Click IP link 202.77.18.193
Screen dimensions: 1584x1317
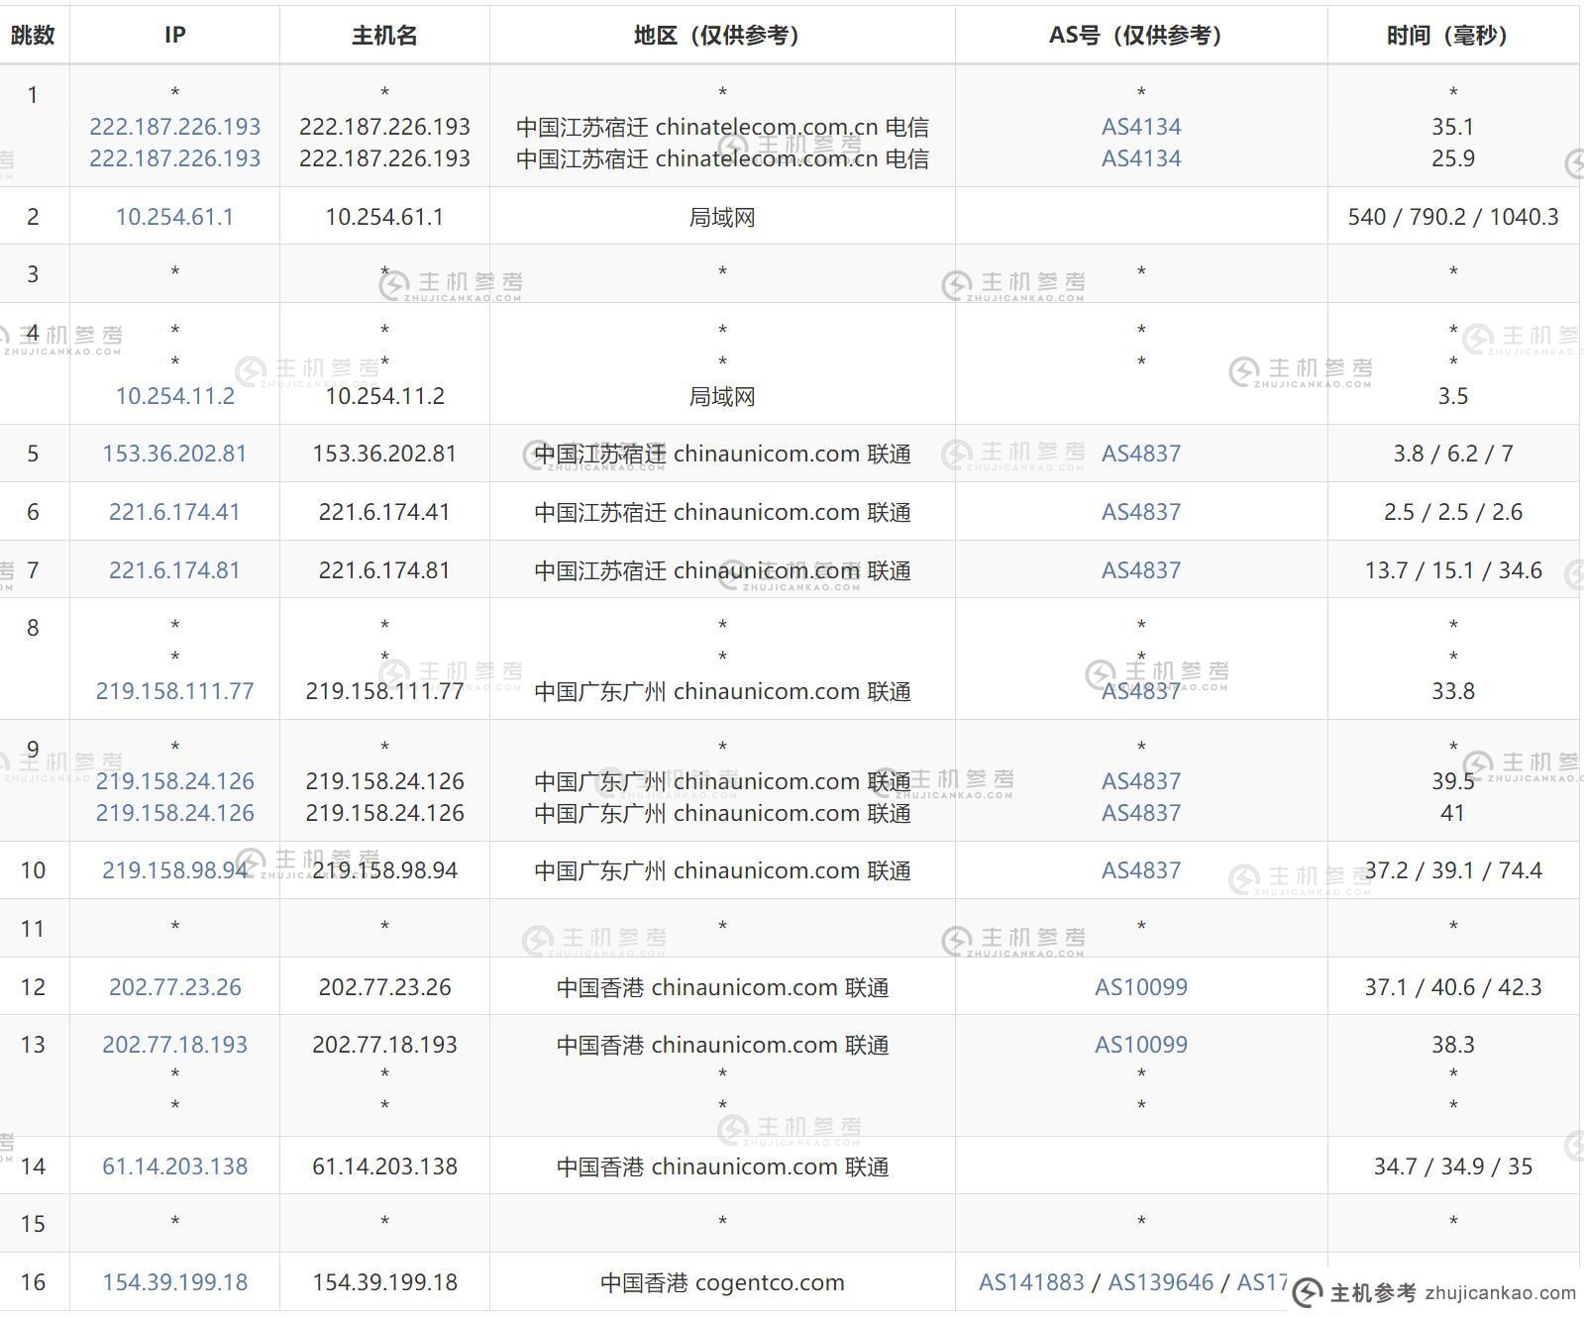(x=174, y=1045)
